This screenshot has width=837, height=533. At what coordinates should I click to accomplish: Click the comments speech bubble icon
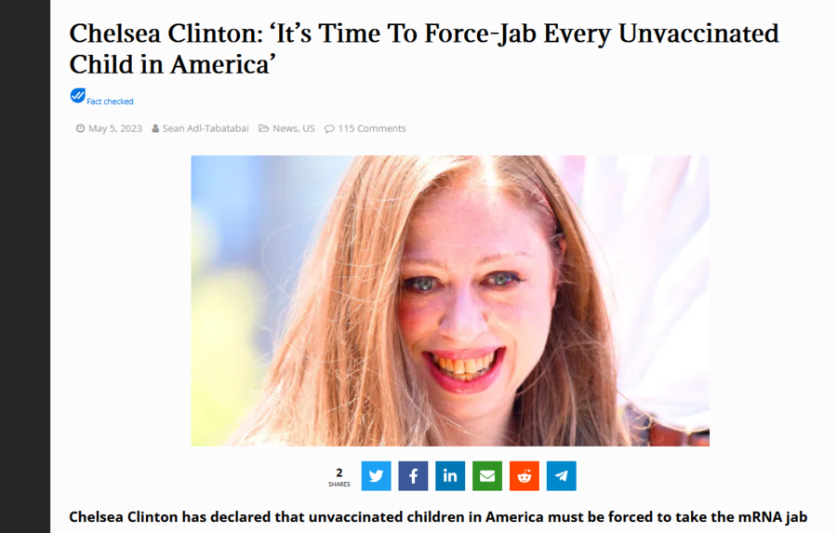pos(329,128)
